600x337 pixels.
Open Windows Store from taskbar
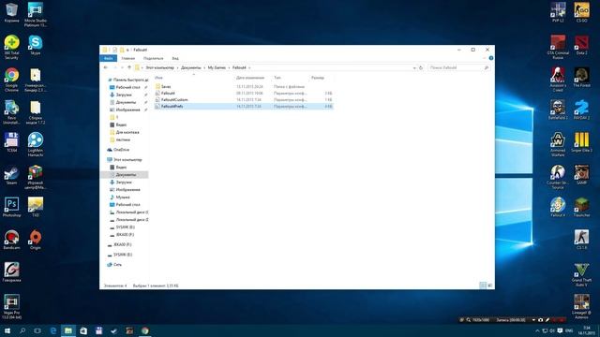[x=83, y=330]
